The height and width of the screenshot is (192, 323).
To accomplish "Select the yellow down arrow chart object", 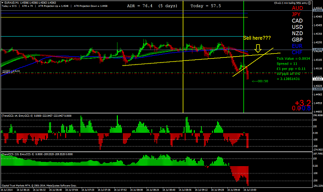I will (x=258, y=49).
